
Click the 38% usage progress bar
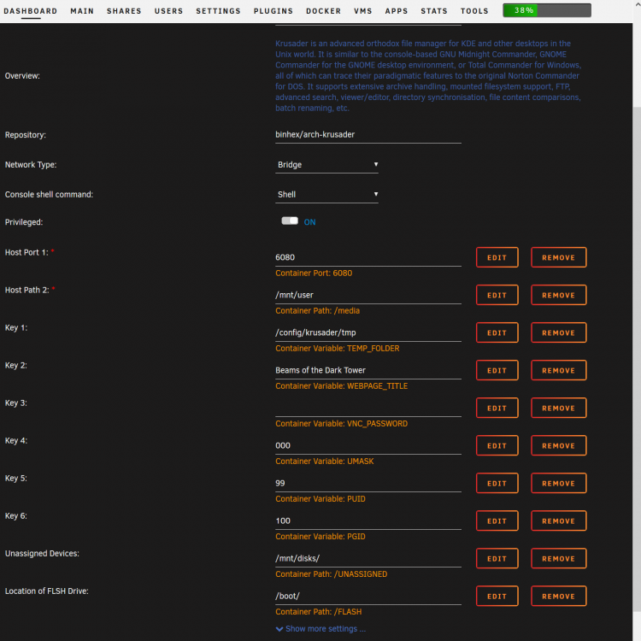click(547, 10)
